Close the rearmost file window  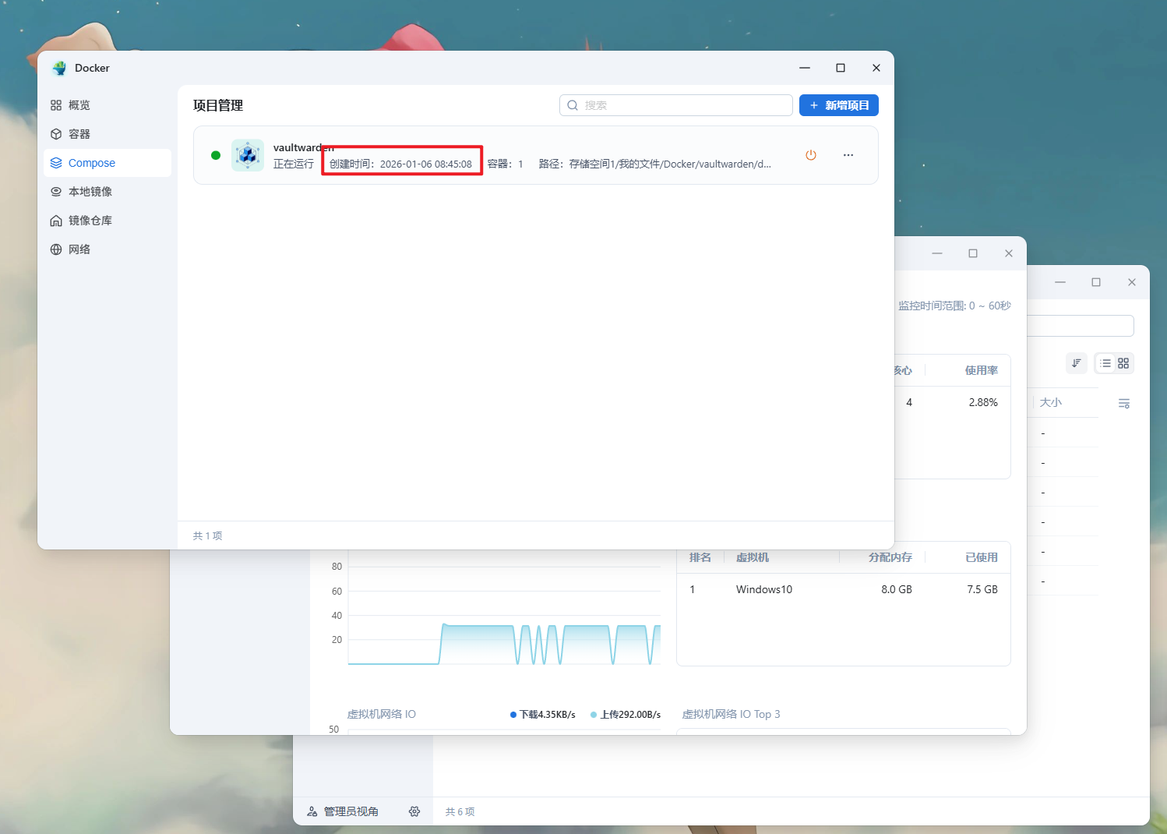(x=1132, y=282)
